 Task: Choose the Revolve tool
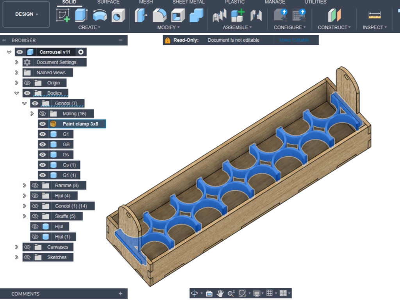click(x=100, y=15)
